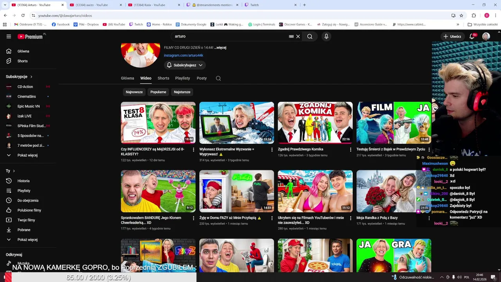Click the browser address bar URL

pyautogui.click(x=65, y=15)
